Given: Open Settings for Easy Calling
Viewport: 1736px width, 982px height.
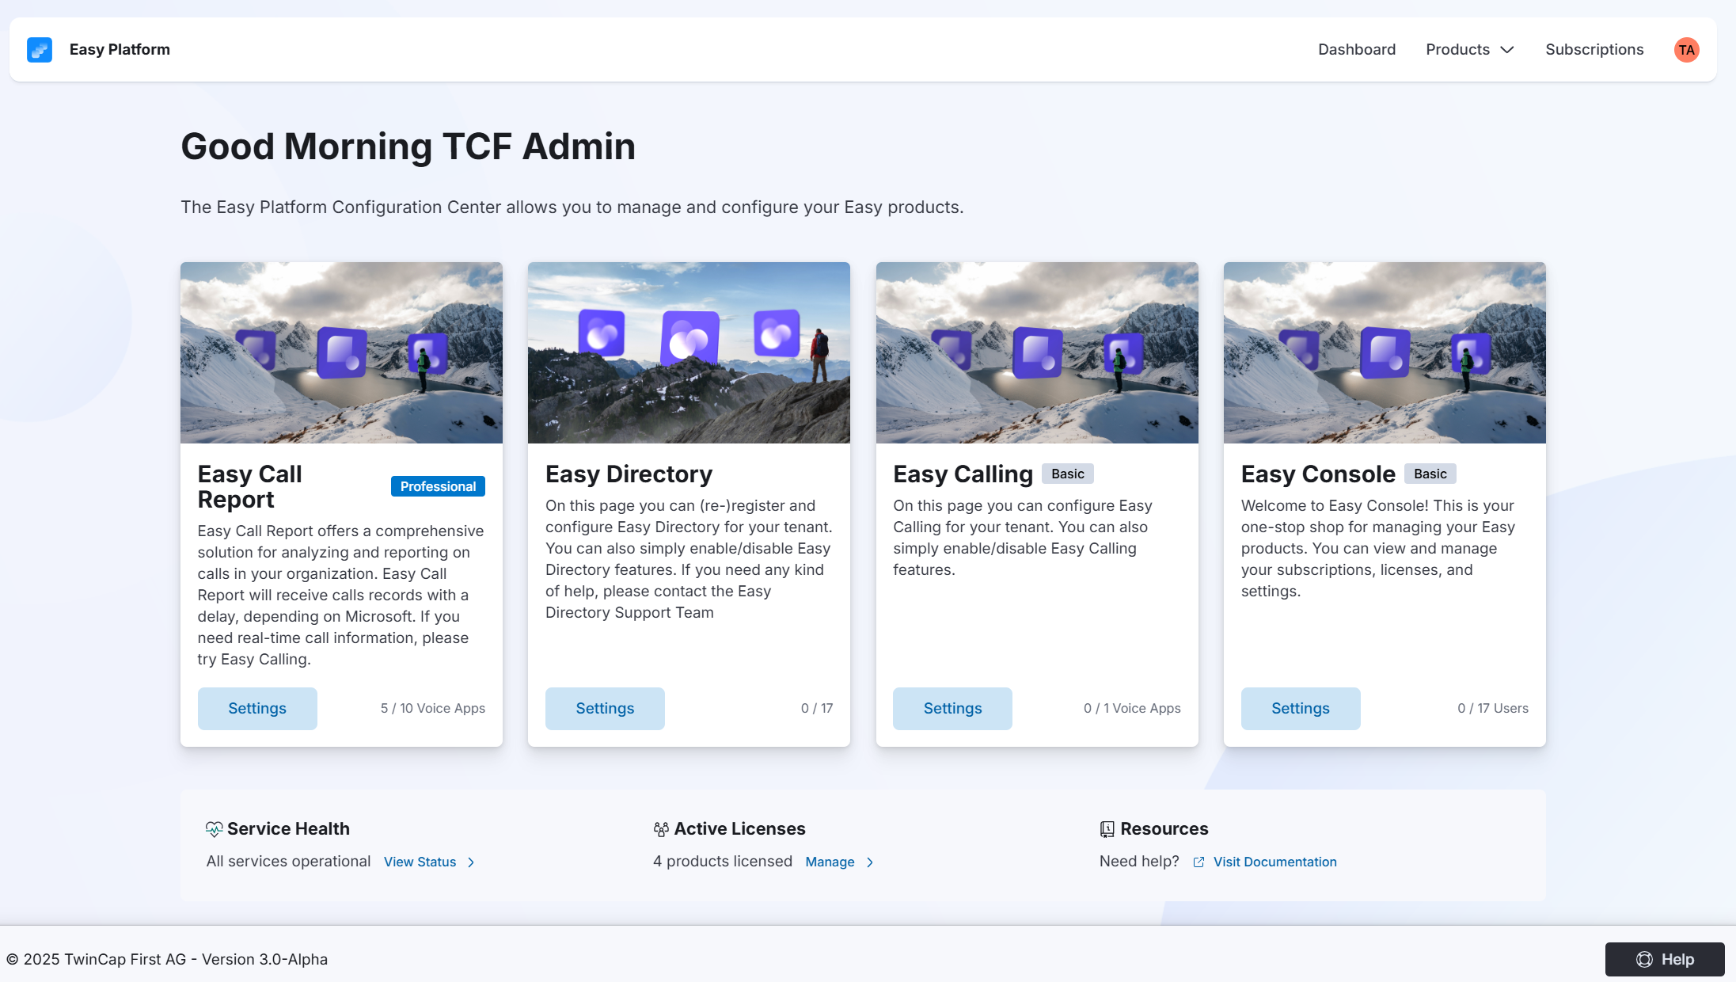Looking at the screenshot, I should [952, 709].
